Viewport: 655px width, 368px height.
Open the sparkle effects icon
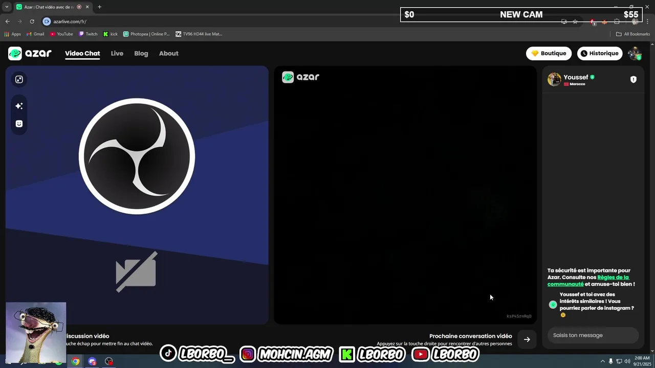click(19, 106)
